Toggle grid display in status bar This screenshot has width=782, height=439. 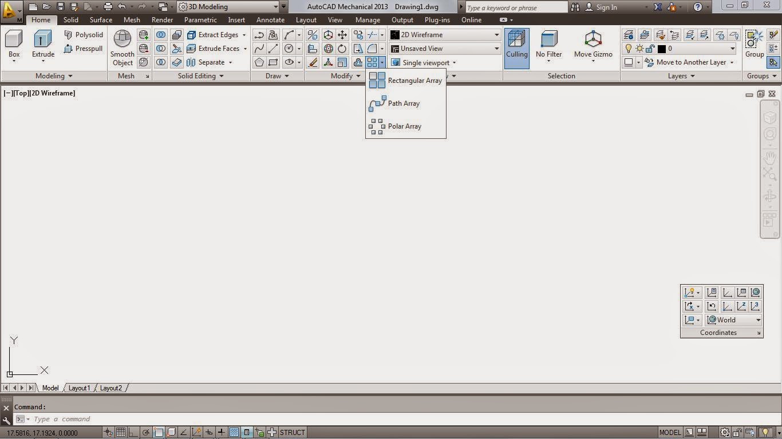[x=121, y=433]
